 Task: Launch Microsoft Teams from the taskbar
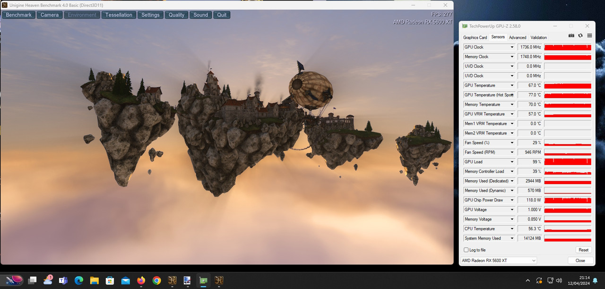(63, 280)
